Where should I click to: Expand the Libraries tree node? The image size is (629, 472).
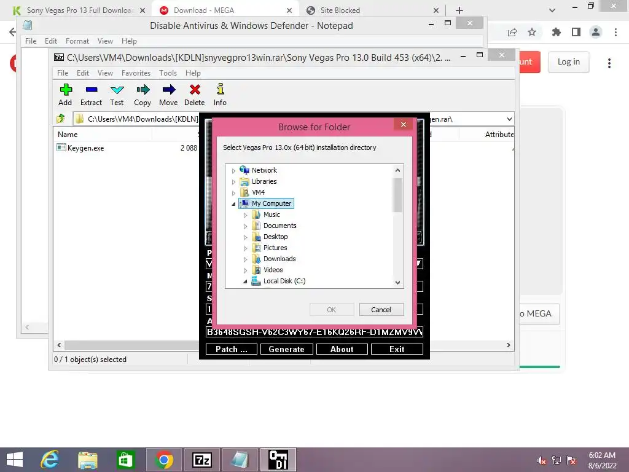point(233,182)
